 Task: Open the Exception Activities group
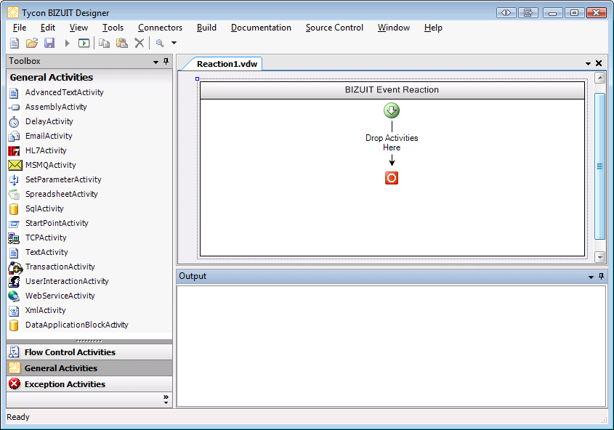[x=89, y=384]
